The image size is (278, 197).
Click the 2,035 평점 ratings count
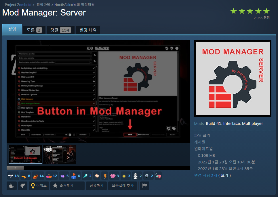point(262,18)
